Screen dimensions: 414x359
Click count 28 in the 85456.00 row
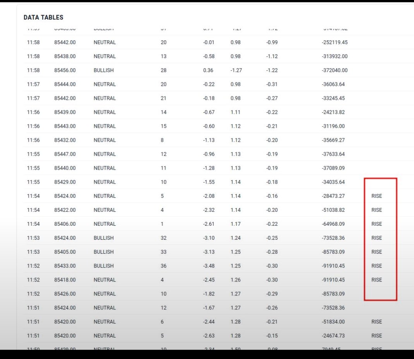tap(163, 70)
